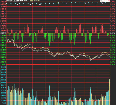Click the leftmost red arrow in white box

(105, 1)
